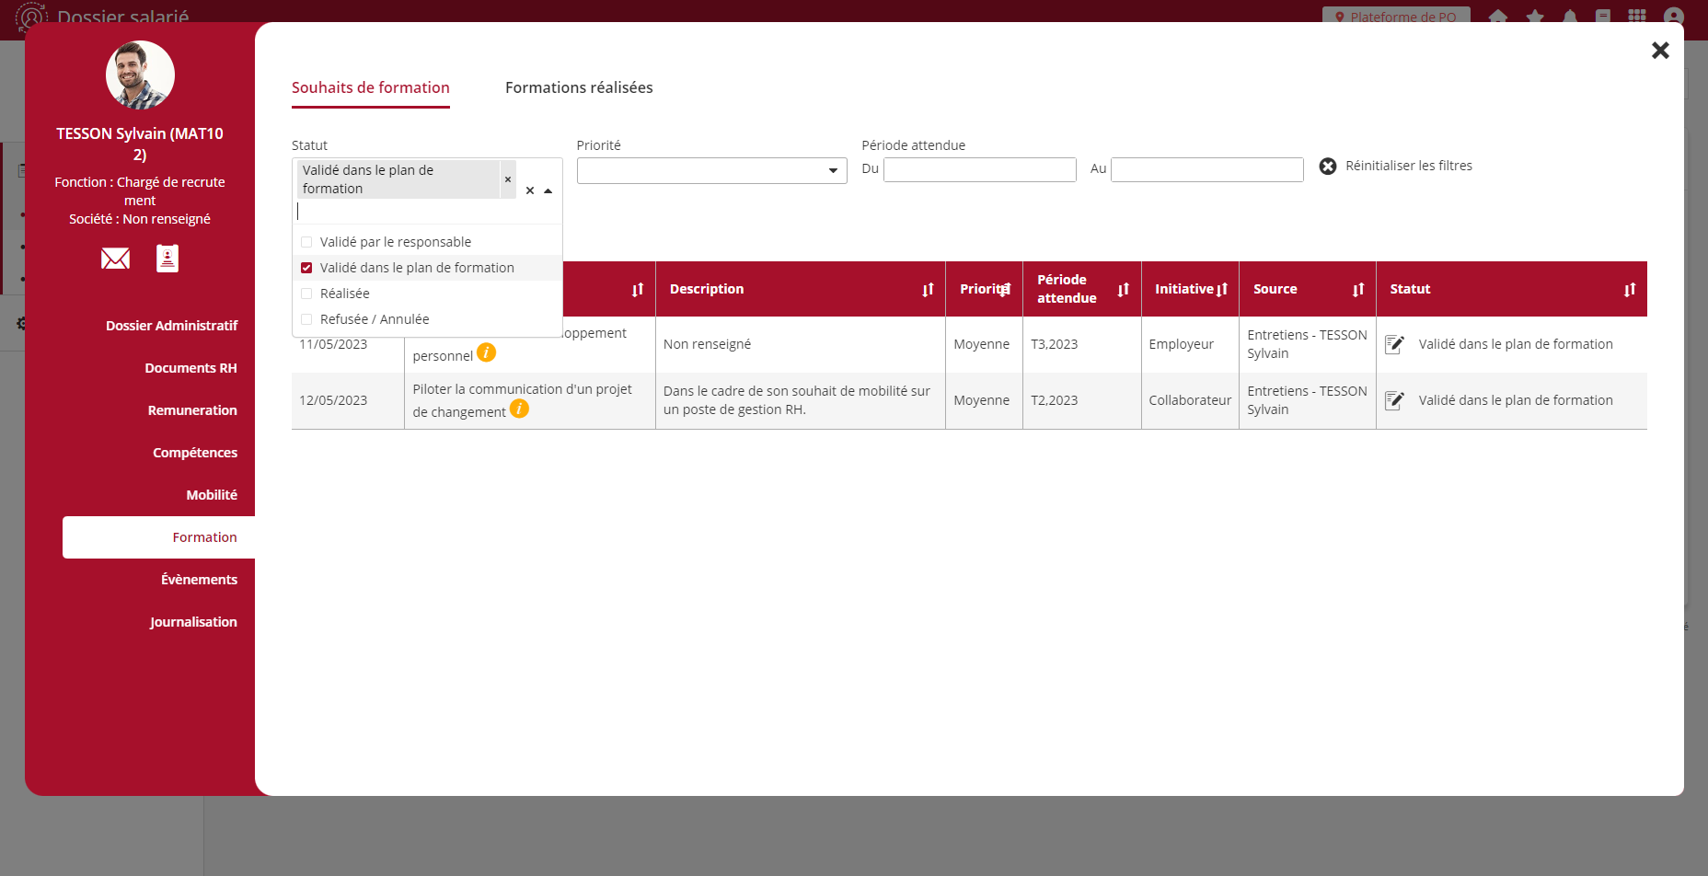Switch to 'Formations réalisées' tab
1708x876 pixels.
click(x=579, y=88)
